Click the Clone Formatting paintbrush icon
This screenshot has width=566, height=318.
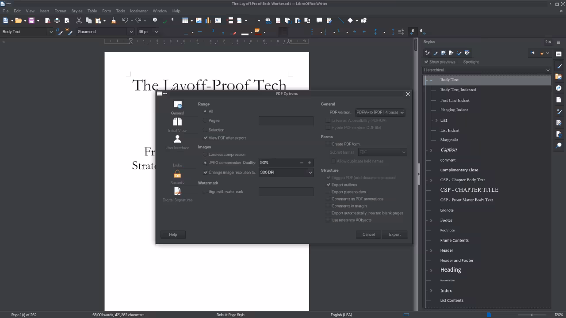click(114, 20)
